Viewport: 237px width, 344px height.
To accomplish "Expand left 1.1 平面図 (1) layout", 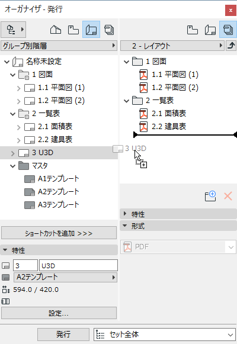I will (x=18, y=88).
